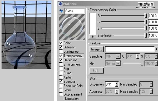Click the Max Samples 128 field

coord(145,91)
